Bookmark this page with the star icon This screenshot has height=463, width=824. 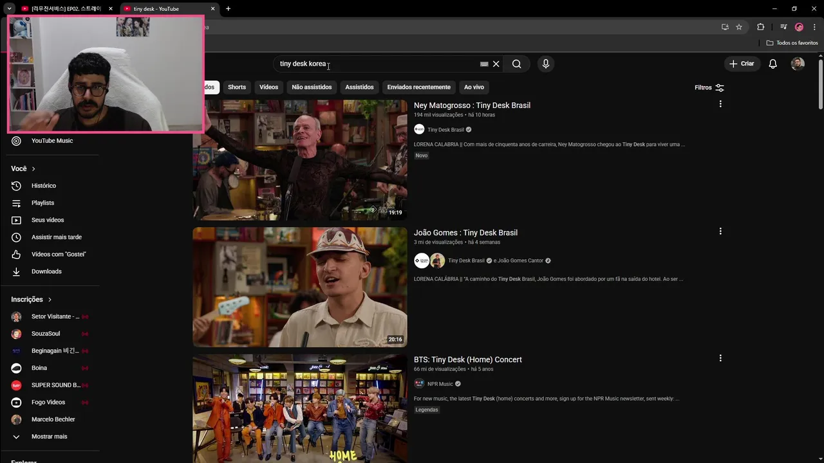(739, 27)
